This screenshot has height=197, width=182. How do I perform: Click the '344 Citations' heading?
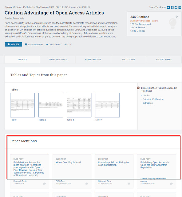(140, 17)
